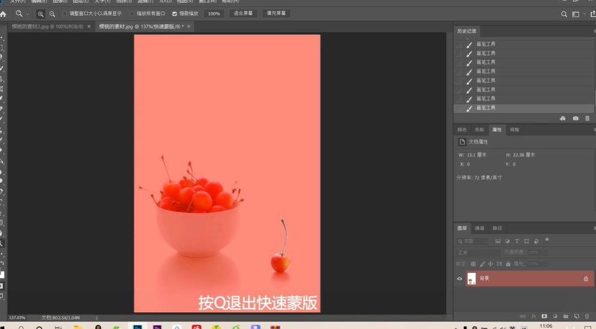Click the 背景 layer thumbnail
The height and width of the screenshot is (329, 596).
click(472, 279)
